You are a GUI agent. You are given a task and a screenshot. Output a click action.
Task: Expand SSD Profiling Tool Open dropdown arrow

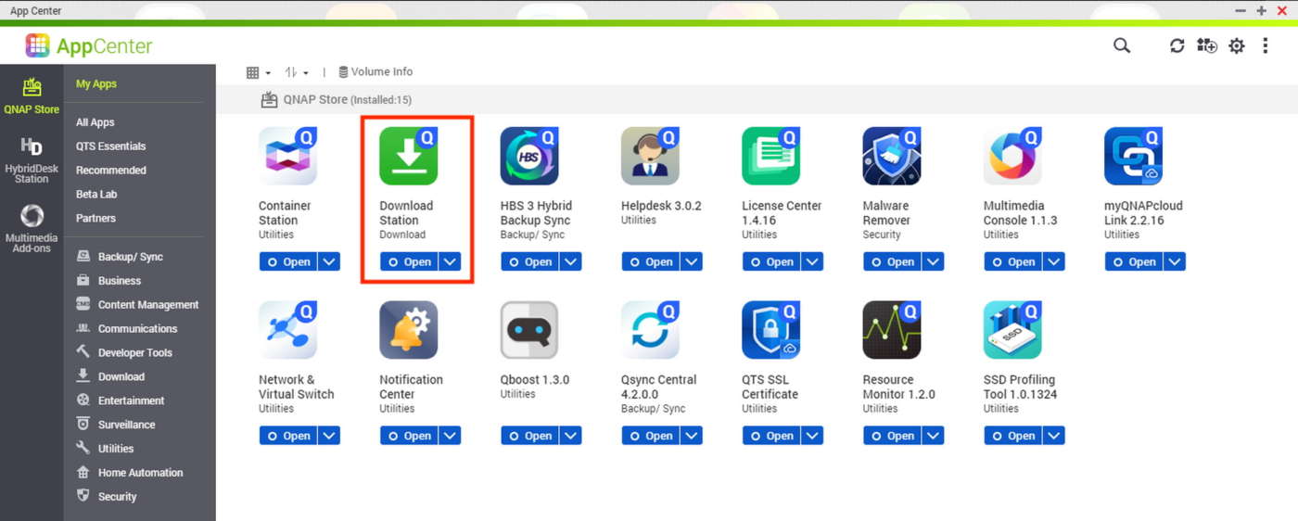coord(1054,436)
